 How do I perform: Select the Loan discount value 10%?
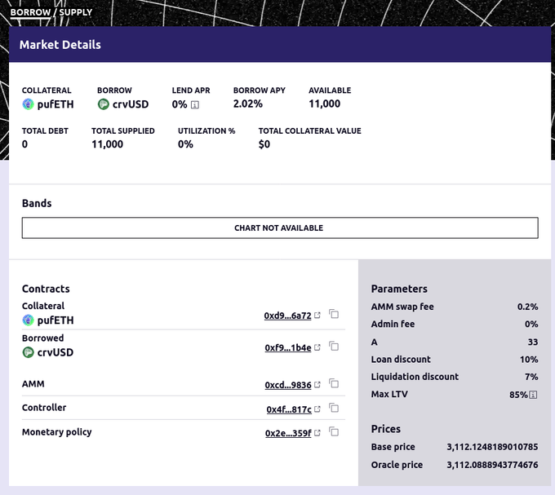(529, 360)
